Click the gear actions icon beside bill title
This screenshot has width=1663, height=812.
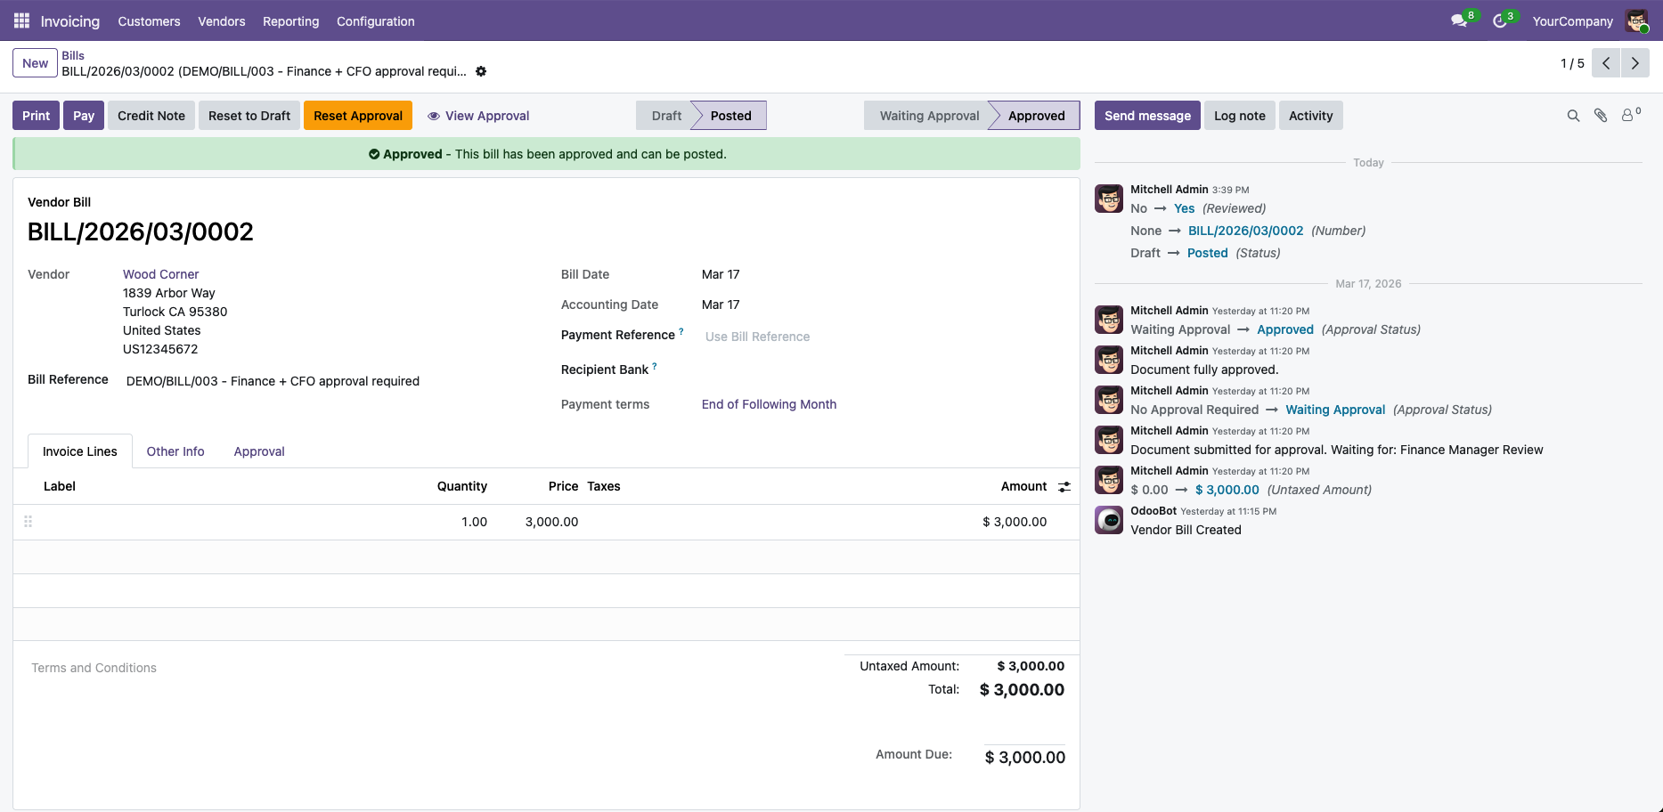[x=481, y=71]
